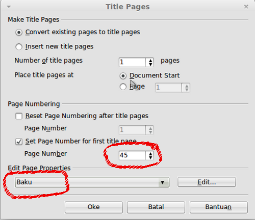This screenshot has height=220, width=255.
Task: Click the Edit... page properties button
Action: [207, 182]
